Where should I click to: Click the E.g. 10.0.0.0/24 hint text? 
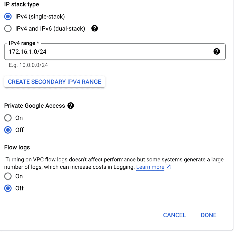click(28, 65)
